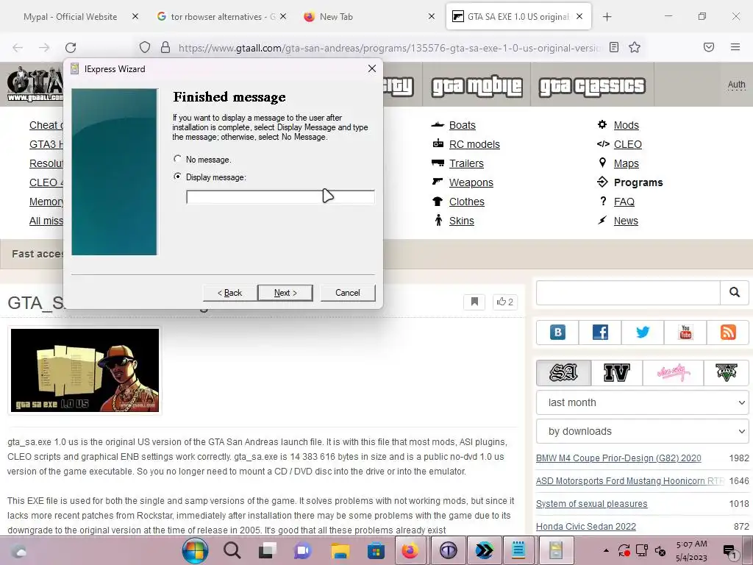Viewport: 753px width, 565px height.
Task: Open the Facebook social icon
Action: (600, 332)
